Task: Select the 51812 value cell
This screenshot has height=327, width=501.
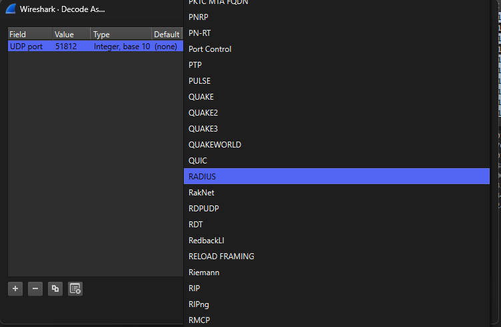Action: tap(71, 47)
